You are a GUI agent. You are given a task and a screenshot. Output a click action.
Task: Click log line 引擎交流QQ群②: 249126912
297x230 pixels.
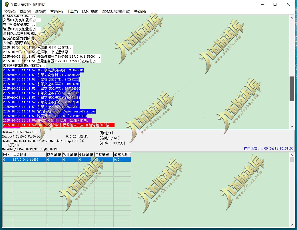pos(41,84)
